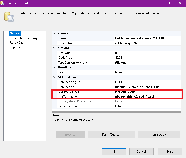Switch to the Result Set page

point(16,43)
